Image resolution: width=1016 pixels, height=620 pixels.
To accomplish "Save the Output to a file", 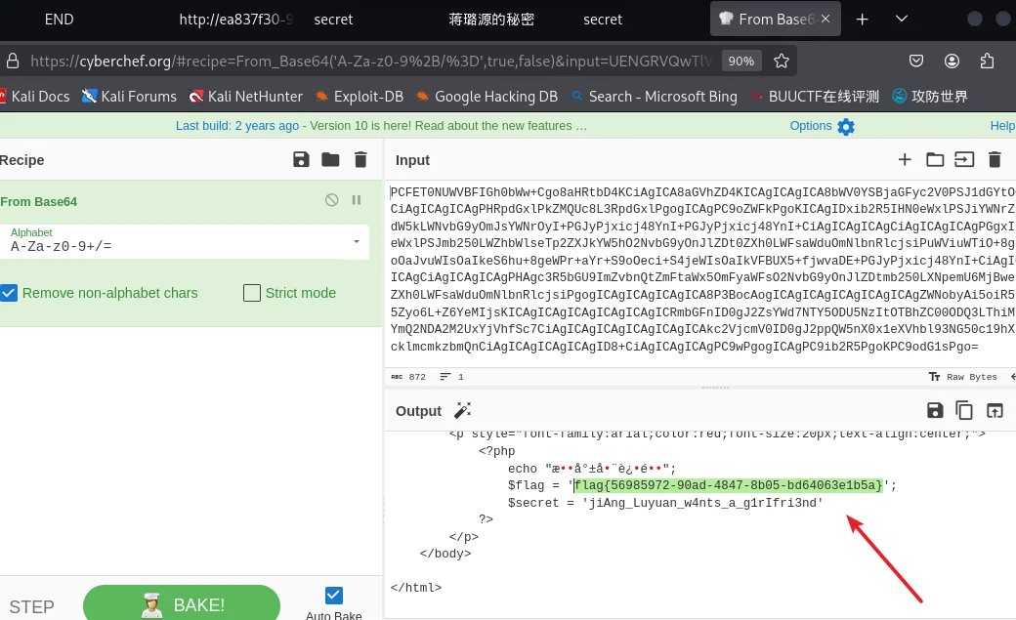I will [x=935, y=410].
